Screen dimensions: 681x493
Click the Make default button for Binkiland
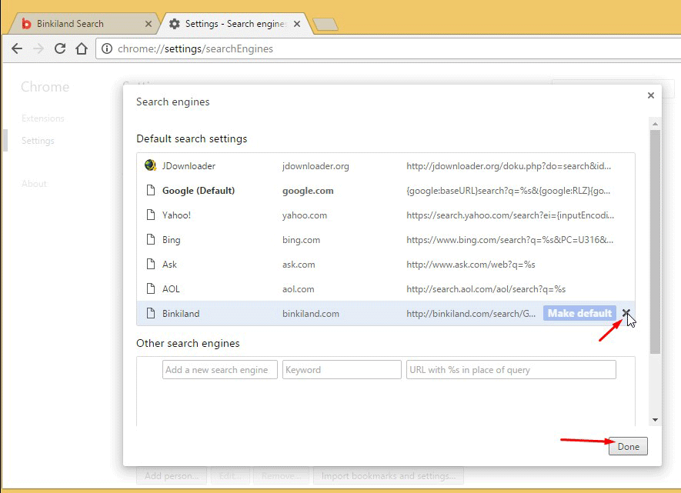[x=579, y=313]
